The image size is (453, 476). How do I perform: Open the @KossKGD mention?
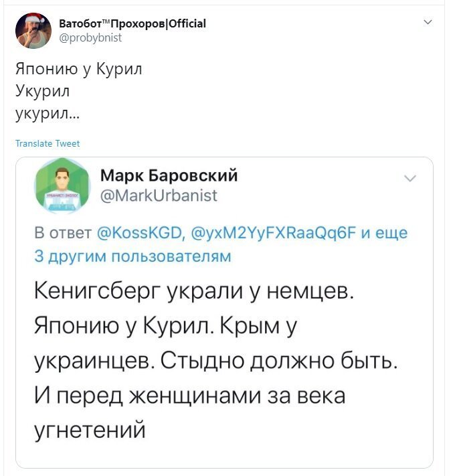click(x=140, y=233)
